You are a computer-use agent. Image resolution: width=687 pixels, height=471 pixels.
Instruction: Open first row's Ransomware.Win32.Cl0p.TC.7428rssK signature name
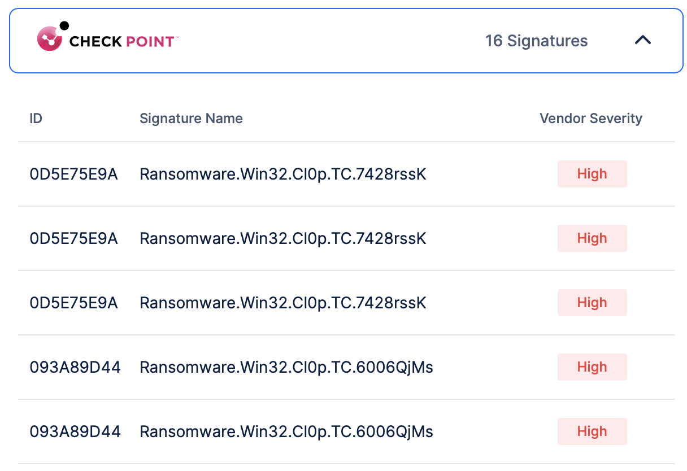click(282, 174)
